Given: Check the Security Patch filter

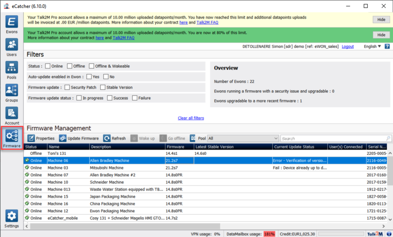Looking at the screenshot, I should 67,88.
